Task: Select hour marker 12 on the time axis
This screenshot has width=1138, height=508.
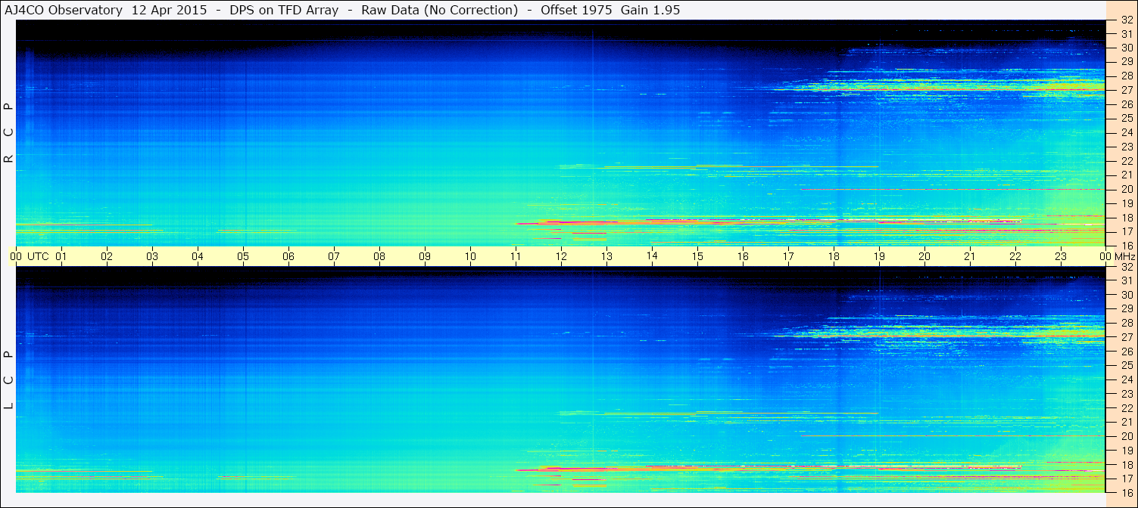Action: (561, 256)
